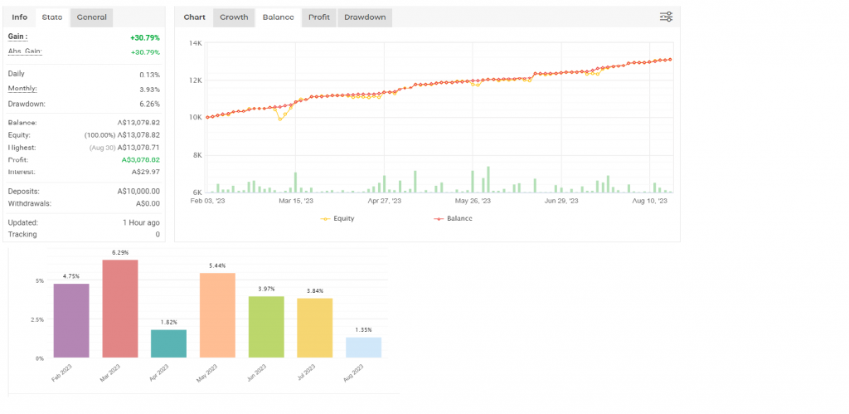Click the Aug 2023 1.35% bar
Image resolution: width=849 pixels, height=414 pixels.
pos(363,348)
